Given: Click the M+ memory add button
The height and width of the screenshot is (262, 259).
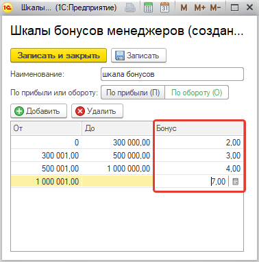Looking at the screenshot, I should tap(200, 8).
